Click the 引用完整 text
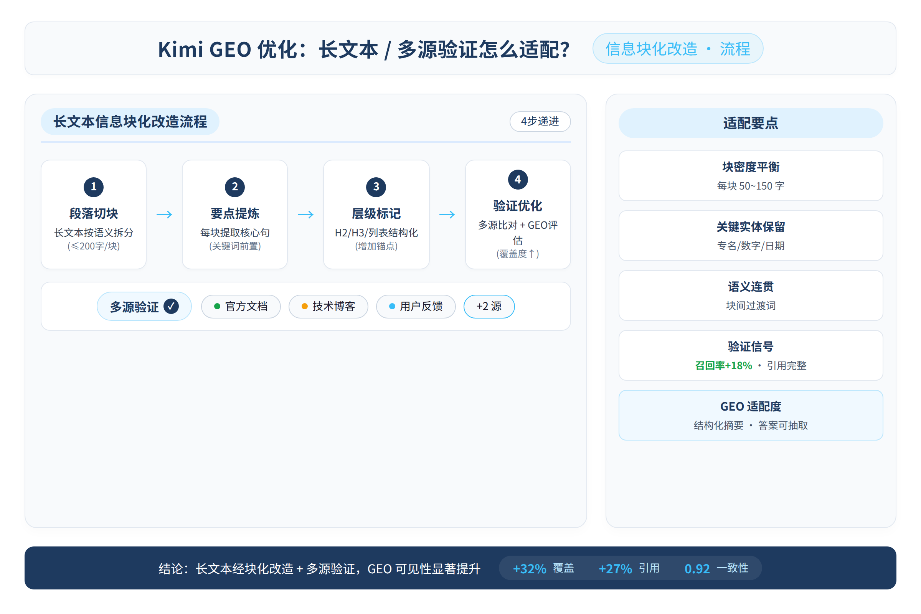Viewport: 921px width, 614px height. (x=786, y=366)
